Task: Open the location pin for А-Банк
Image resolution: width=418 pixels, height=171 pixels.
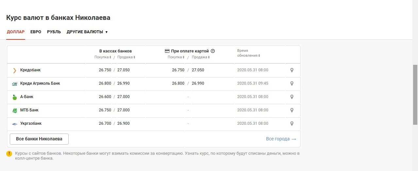Action: coord(292,97)
